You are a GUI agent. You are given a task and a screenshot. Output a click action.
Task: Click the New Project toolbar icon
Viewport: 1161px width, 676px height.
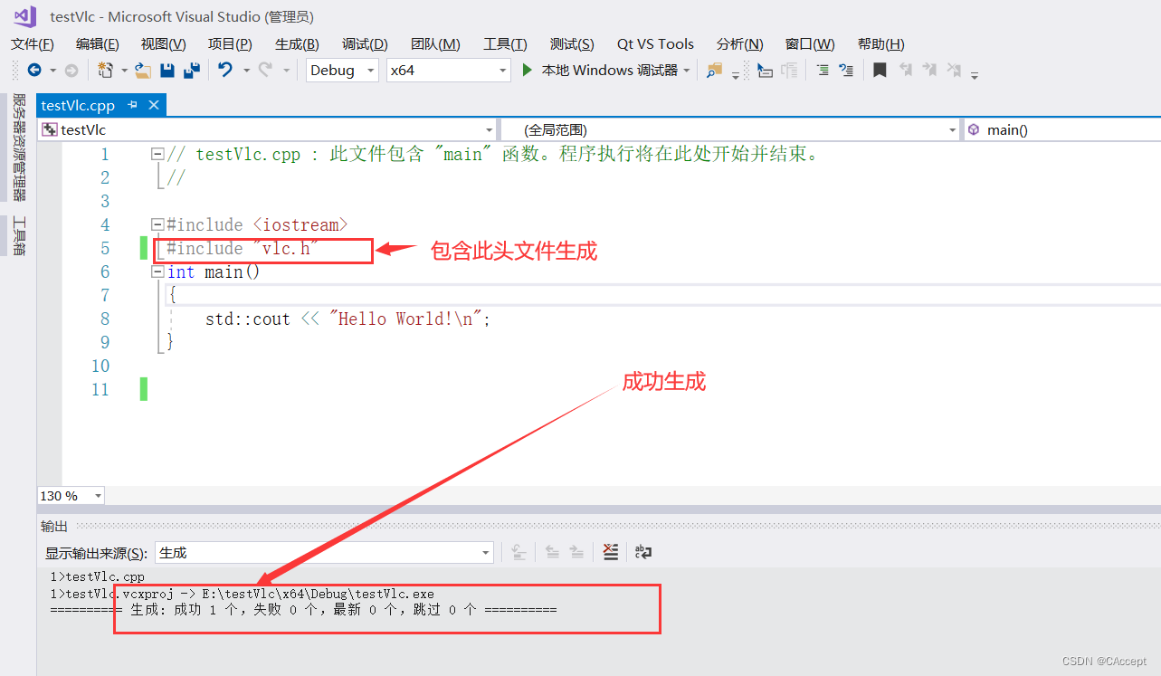coord(106,70)
